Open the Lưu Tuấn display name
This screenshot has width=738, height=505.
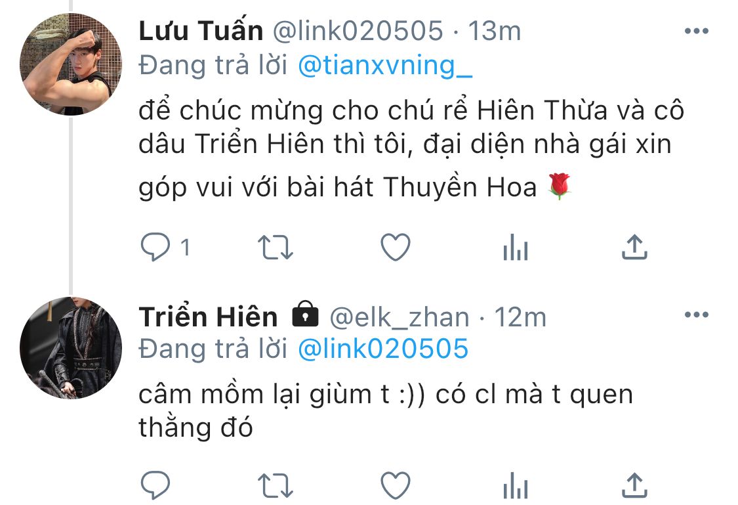click(x=201, y=31)
